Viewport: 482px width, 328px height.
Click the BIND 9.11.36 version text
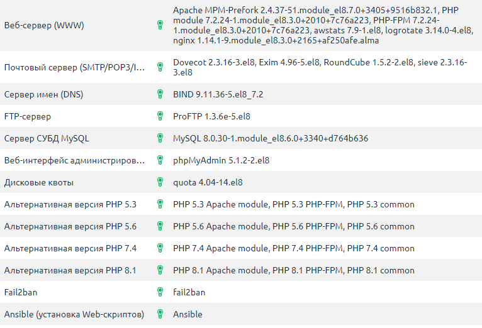point(218,94)
